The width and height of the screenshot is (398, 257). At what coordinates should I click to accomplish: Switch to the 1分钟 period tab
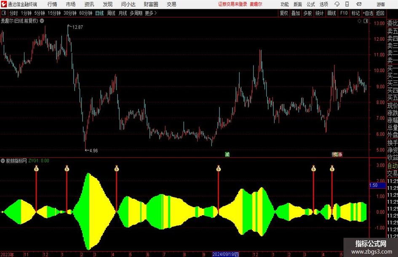click(x=26, y=13)
